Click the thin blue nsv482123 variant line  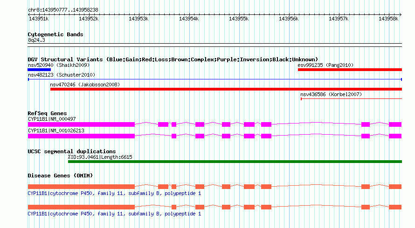215,79
